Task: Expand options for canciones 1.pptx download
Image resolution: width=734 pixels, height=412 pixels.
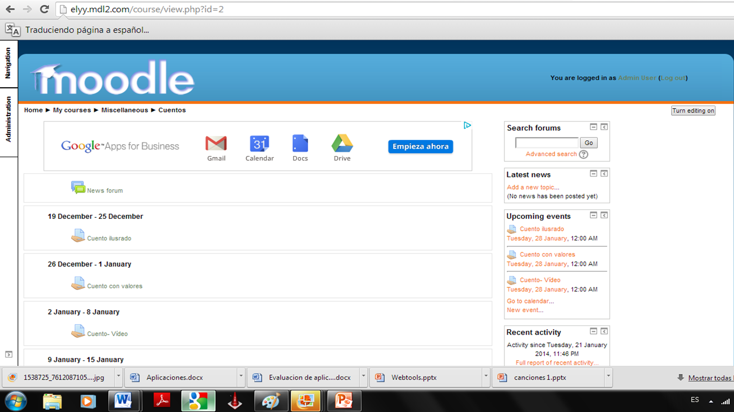Action: (608, 377)
